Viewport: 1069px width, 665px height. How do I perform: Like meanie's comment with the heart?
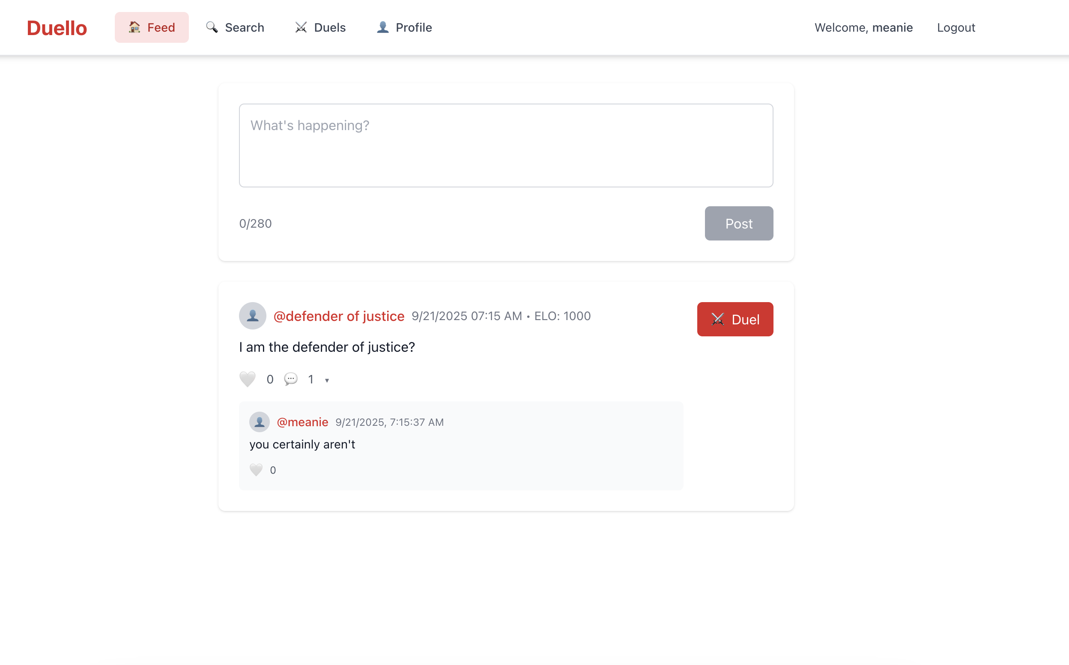click(256, 470)
